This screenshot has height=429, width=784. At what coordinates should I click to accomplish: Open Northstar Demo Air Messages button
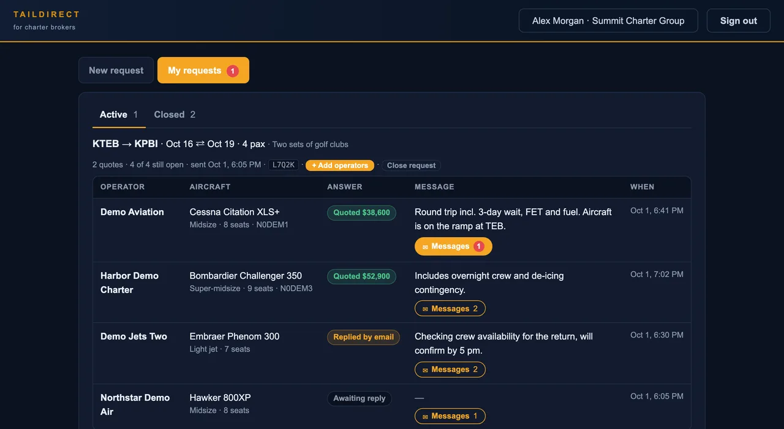(x=450, y=416)
